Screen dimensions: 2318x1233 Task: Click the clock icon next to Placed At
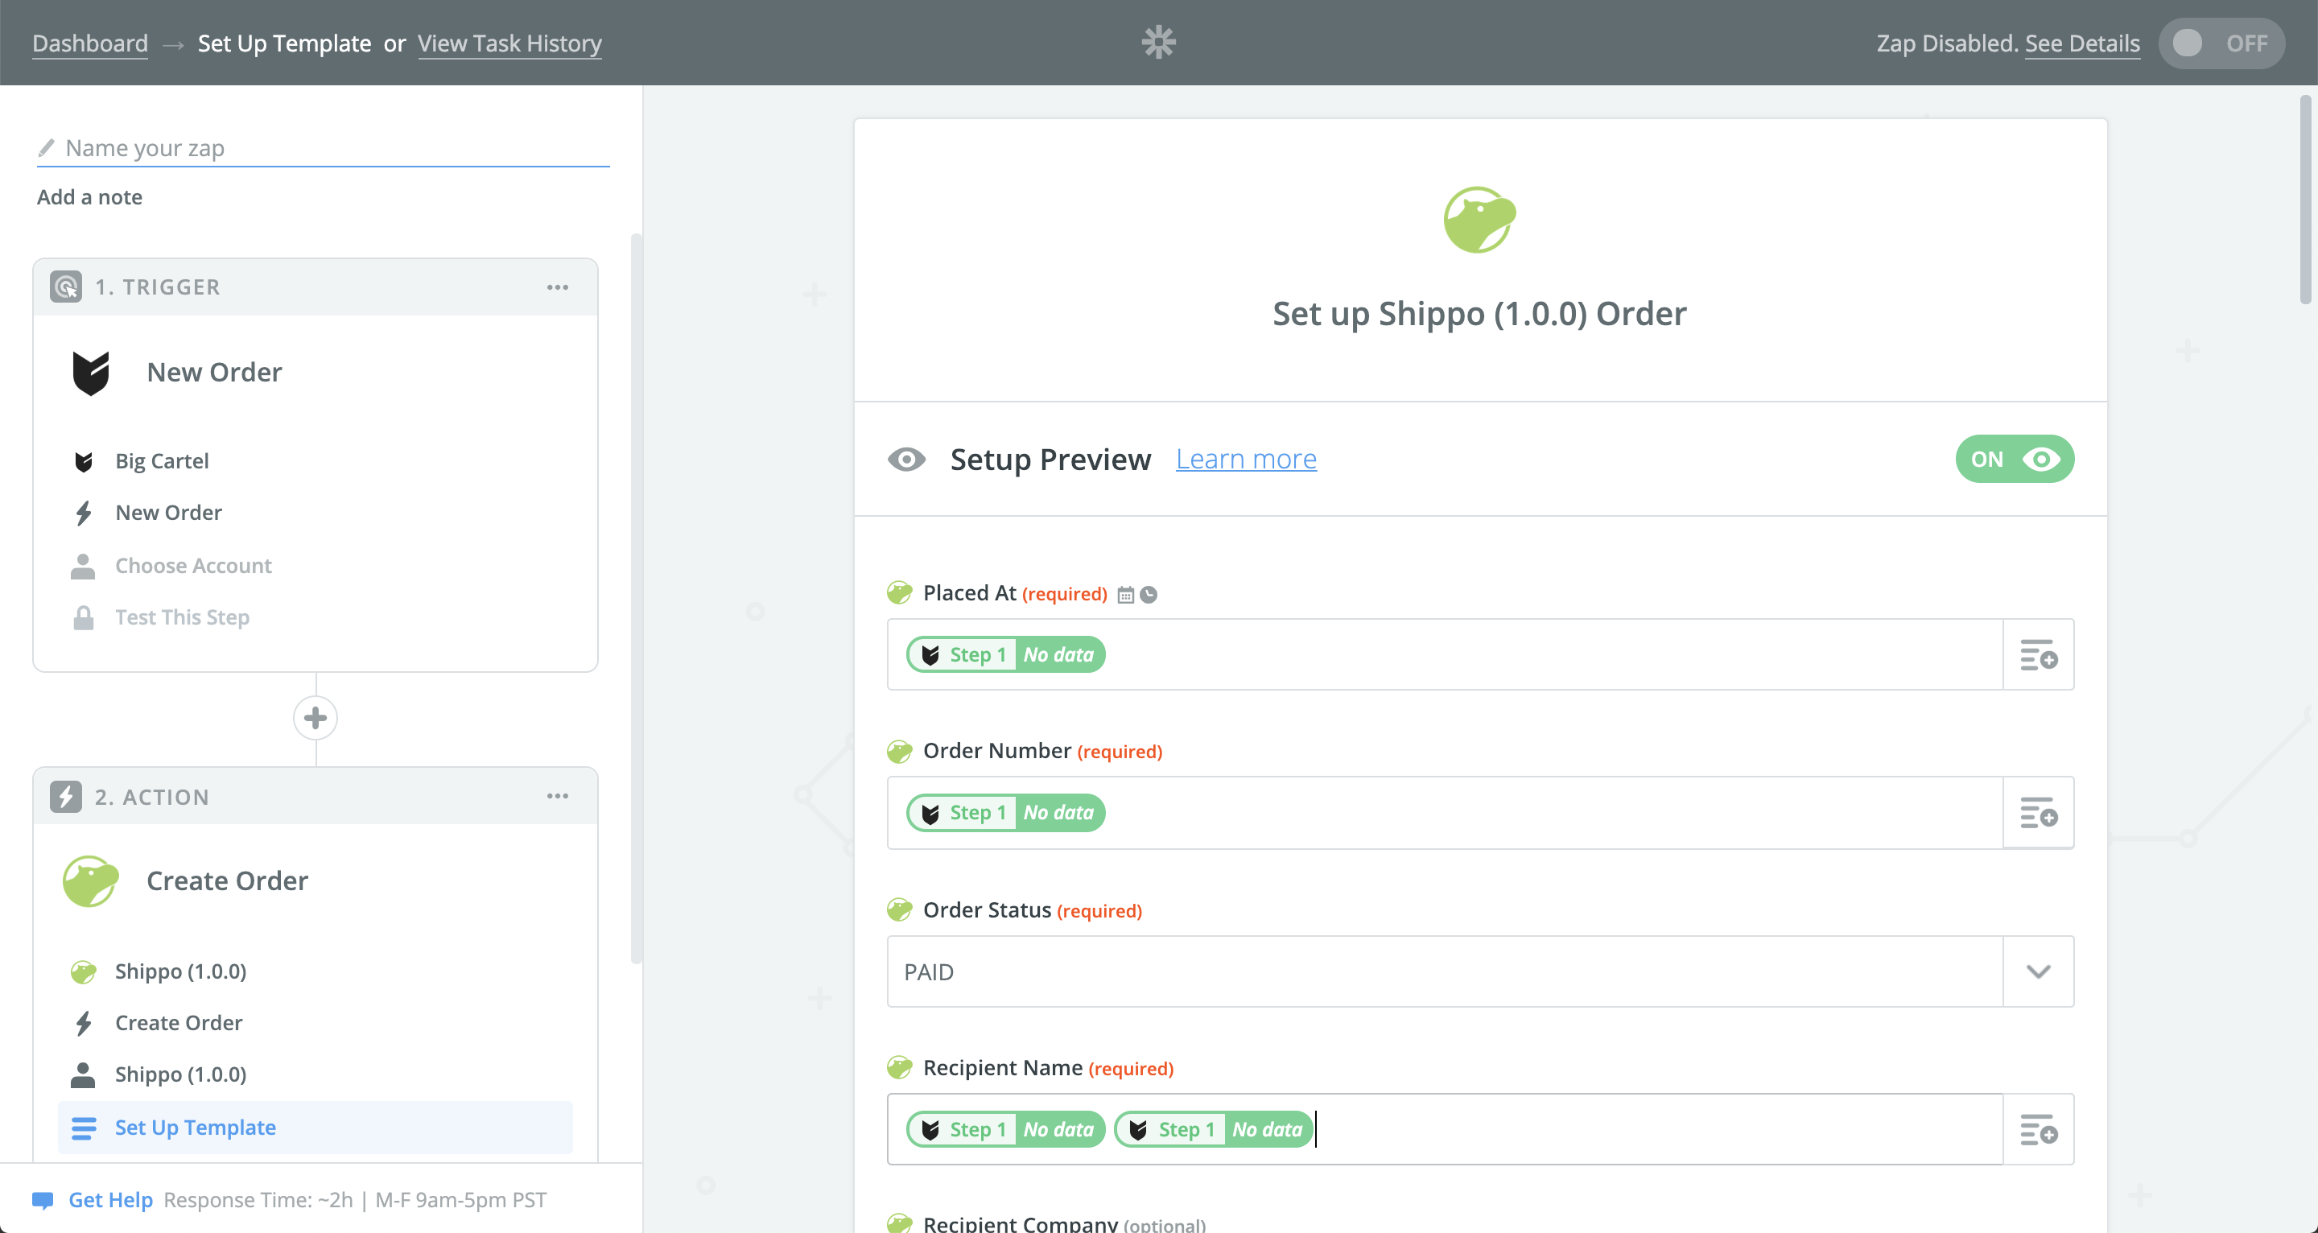tap(1149, 595)
